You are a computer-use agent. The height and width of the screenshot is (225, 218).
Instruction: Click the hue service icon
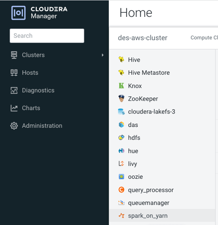click(x=121, y=151)
